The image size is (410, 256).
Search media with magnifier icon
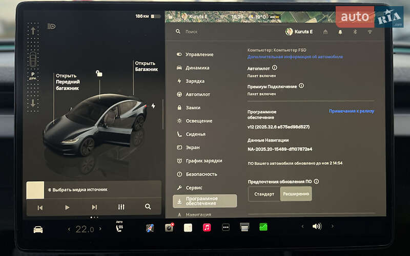pos(148,207)
